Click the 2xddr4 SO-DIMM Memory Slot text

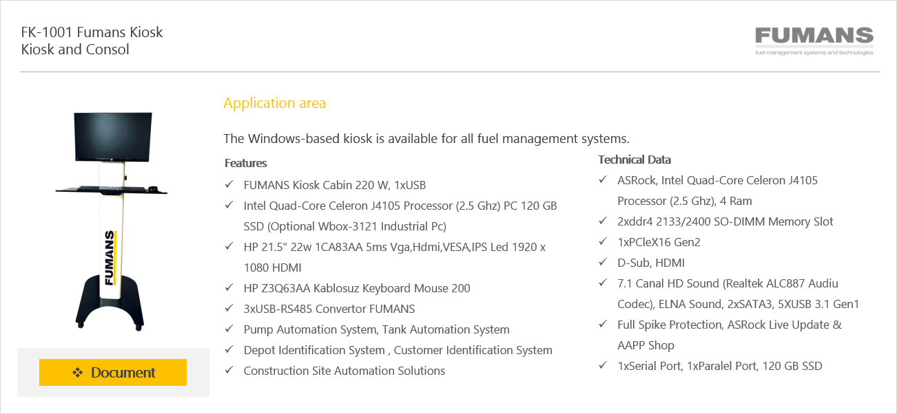725,221
